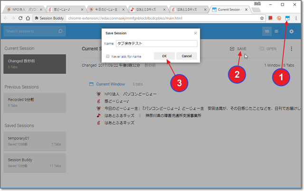
Task: Click Cancel in Save Session dialog
Action: (x=187, y=56)
